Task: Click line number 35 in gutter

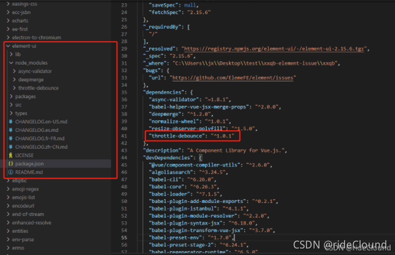Action: click(x=124, y=92)
